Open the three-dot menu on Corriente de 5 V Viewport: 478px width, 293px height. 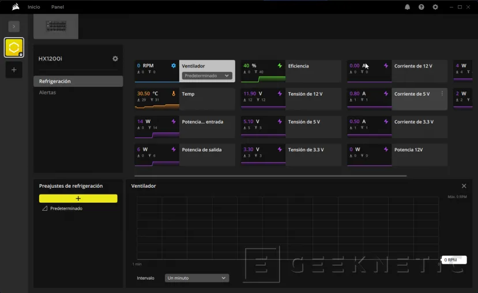point(442,93)
